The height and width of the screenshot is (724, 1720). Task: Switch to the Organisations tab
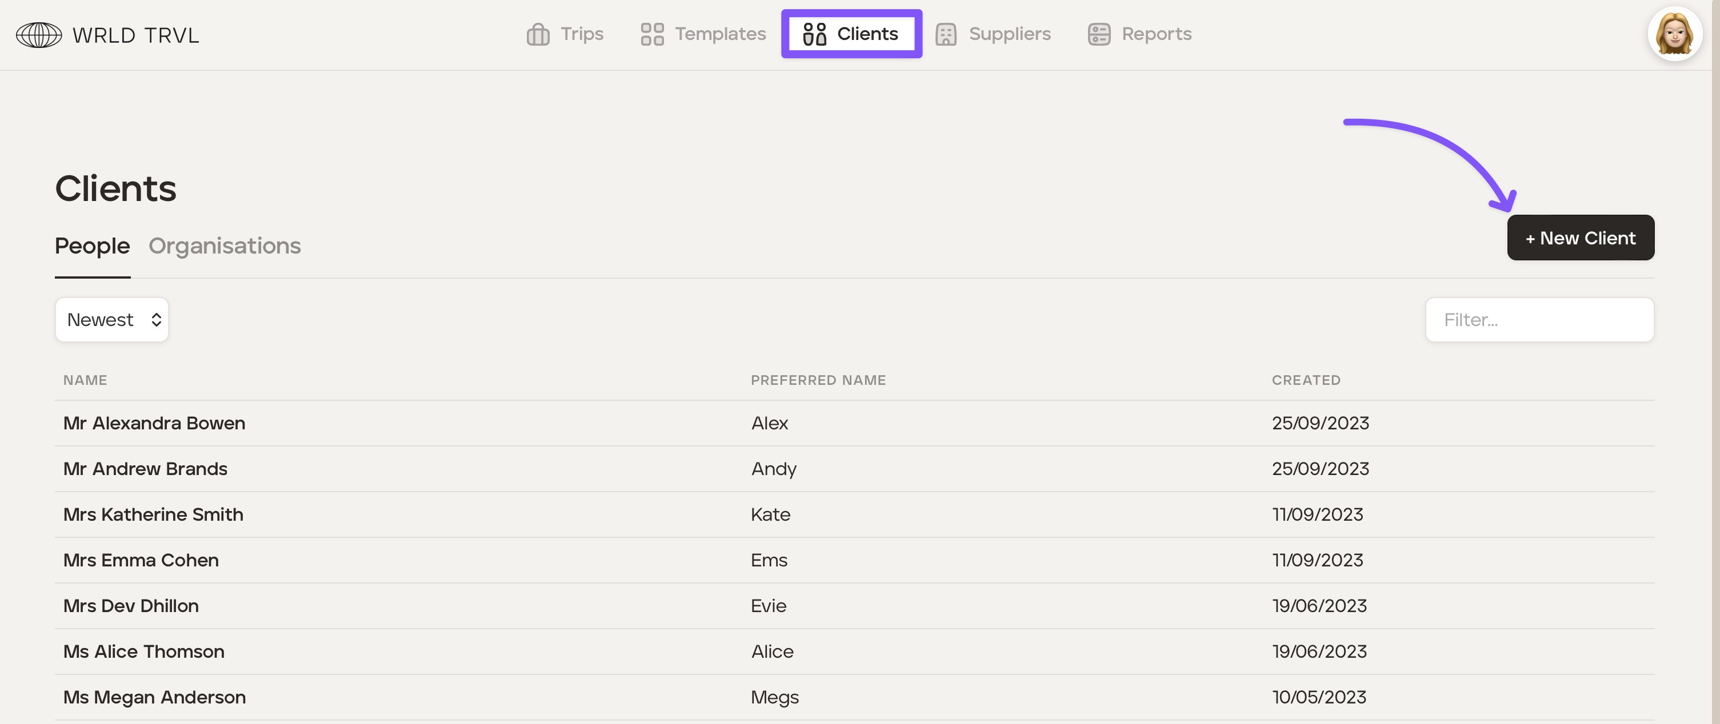(225, 246)
